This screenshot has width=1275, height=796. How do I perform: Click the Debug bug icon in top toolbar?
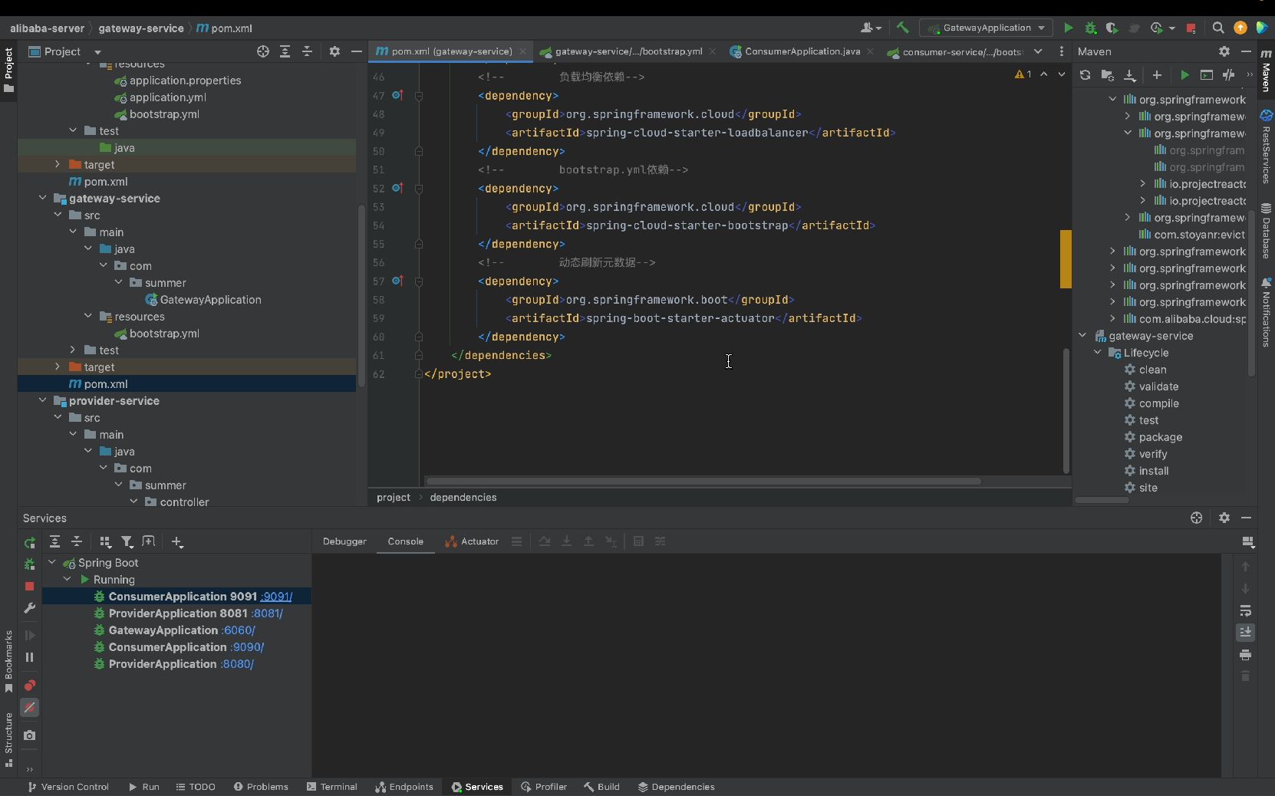click(1090, 28)
